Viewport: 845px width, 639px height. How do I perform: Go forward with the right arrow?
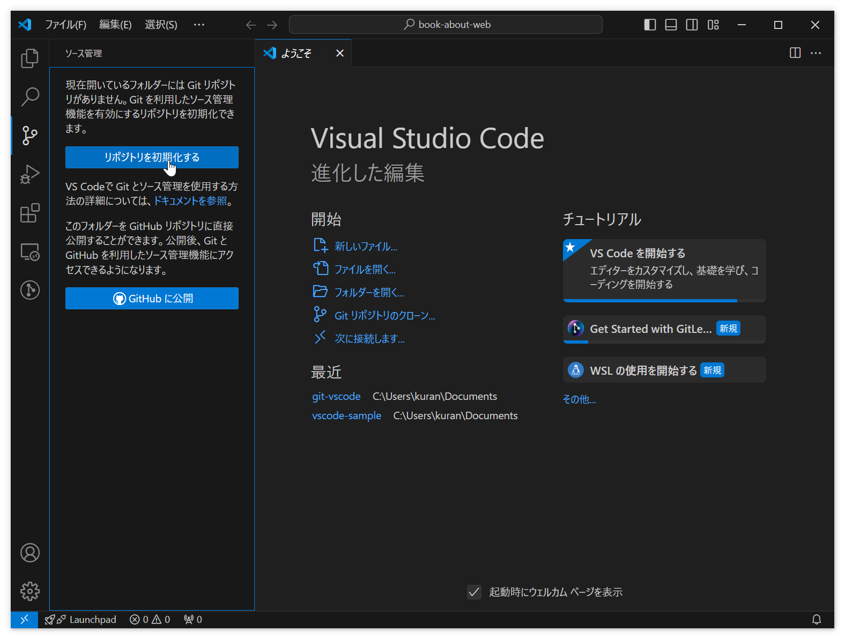[272, 25]
